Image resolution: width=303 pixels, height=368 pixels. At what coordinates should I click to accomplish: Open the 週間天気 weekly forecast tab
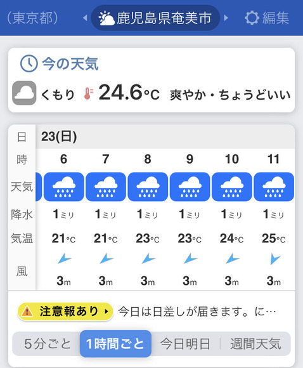[x=255, y=344]
